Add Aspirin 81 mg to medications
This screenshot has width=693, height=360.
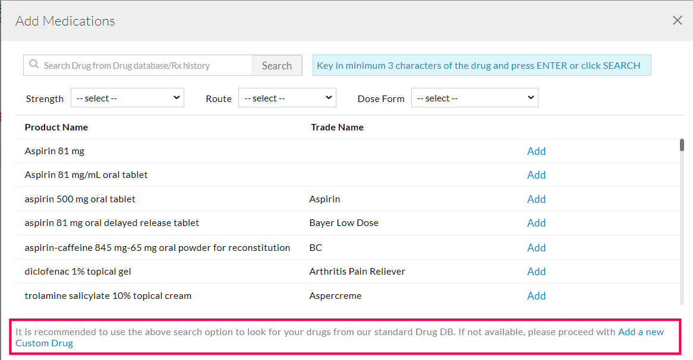click(x=535, y=151)
